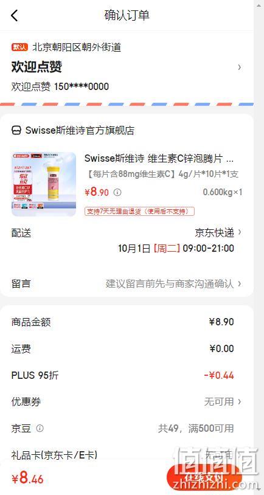Click the store icon beside Swisse斯维诗官方旗舰店
The width and height of the screenshot is (264, 495).
point(16,130)
